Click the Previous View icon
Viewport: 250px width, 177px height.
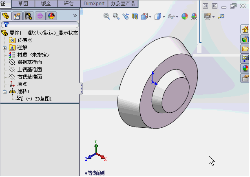(x=126, y=16)
